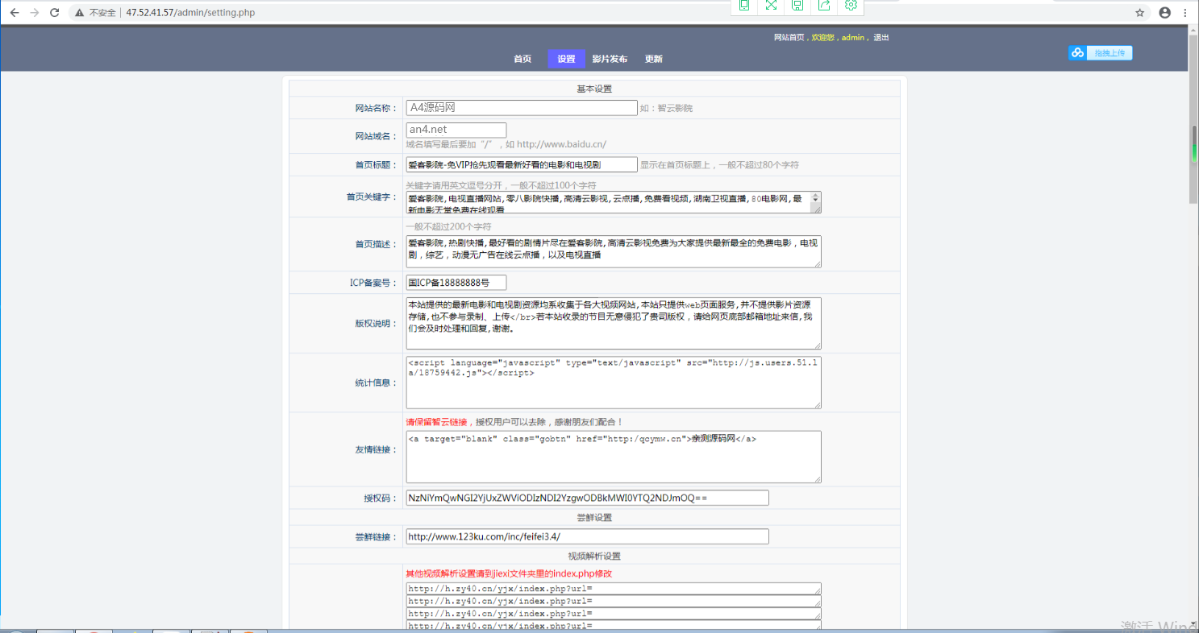Focus the 网站域名 input with an4.net
Image resolution: width=1199 pixels, height=633 pixels.
pos(456,130)
